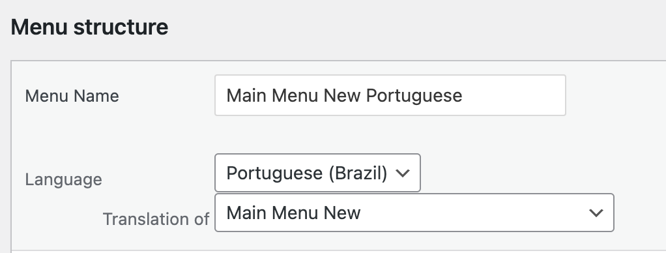Screen dimensions: 666x253
Task: Click the word 'Menu' in Menu Name input
Action: (x=295, y=96)
